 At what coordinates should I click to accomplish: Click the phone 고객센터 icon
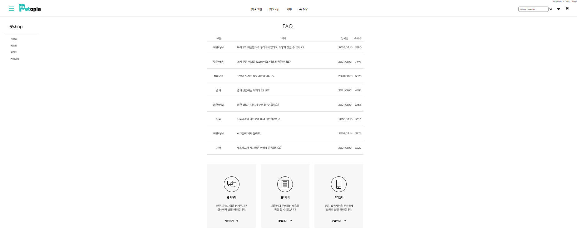click(339, 184)
